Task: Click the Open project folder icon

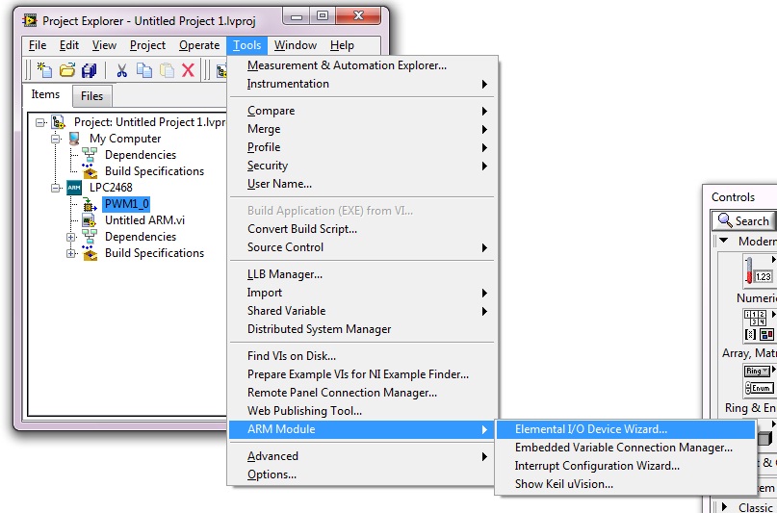Action: (66, 70)
